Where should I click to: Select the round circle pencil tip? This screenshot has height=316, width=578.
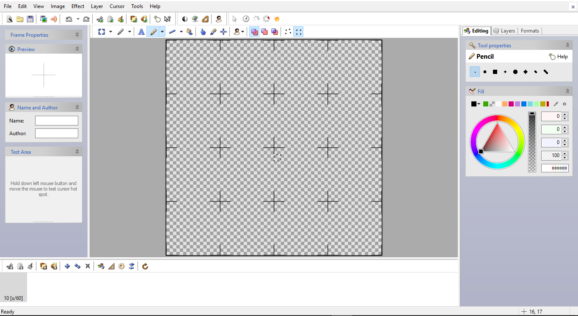515,72
